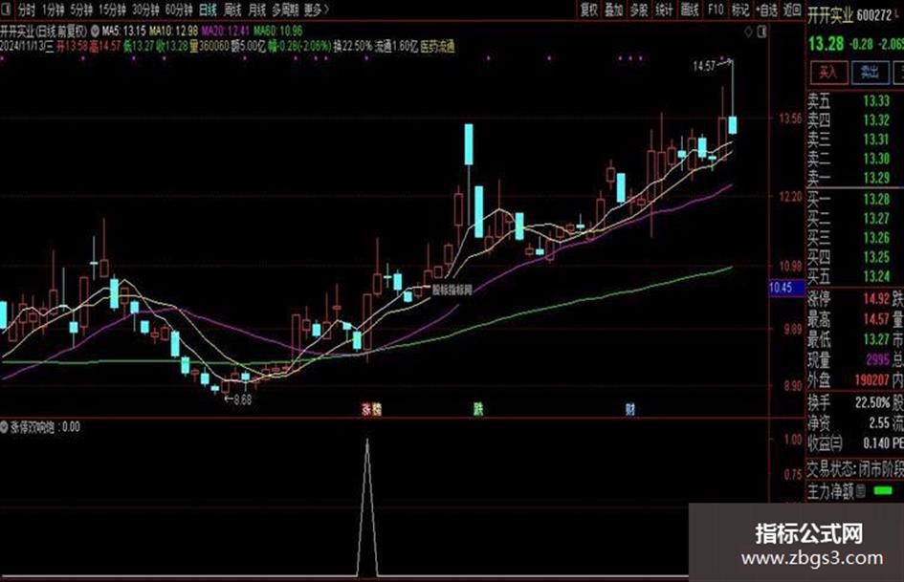Open the 医药流通 sector link
This screenshot has height=582, width=904.
click(437, 46)
